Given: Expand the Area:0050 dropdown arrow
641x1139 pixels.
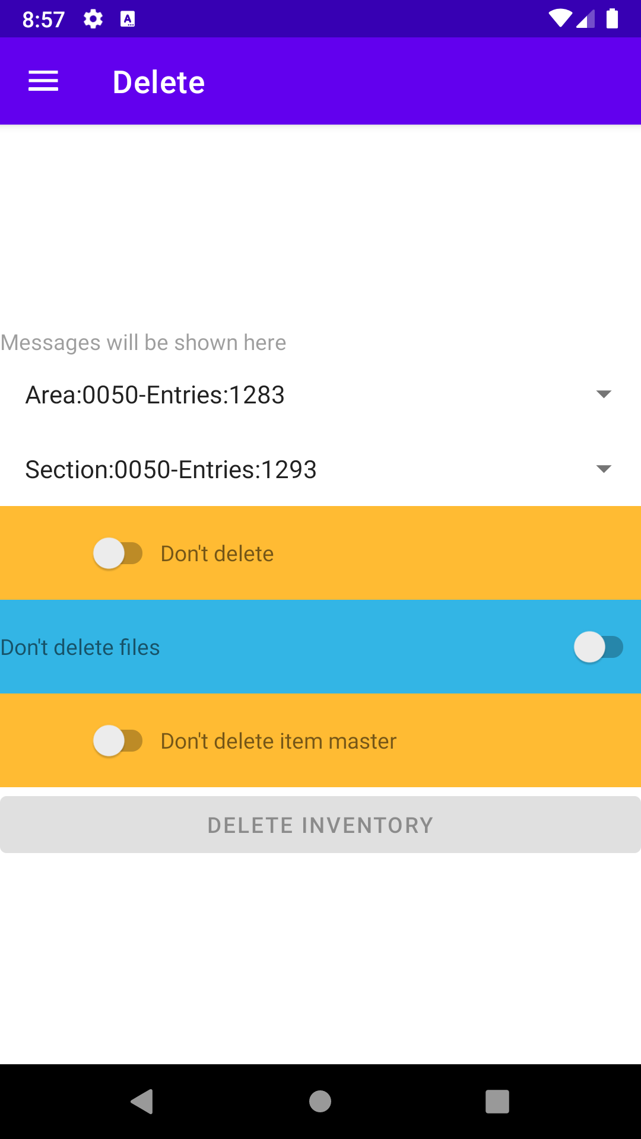Looking at the screenshot, I should coord(604,394).
